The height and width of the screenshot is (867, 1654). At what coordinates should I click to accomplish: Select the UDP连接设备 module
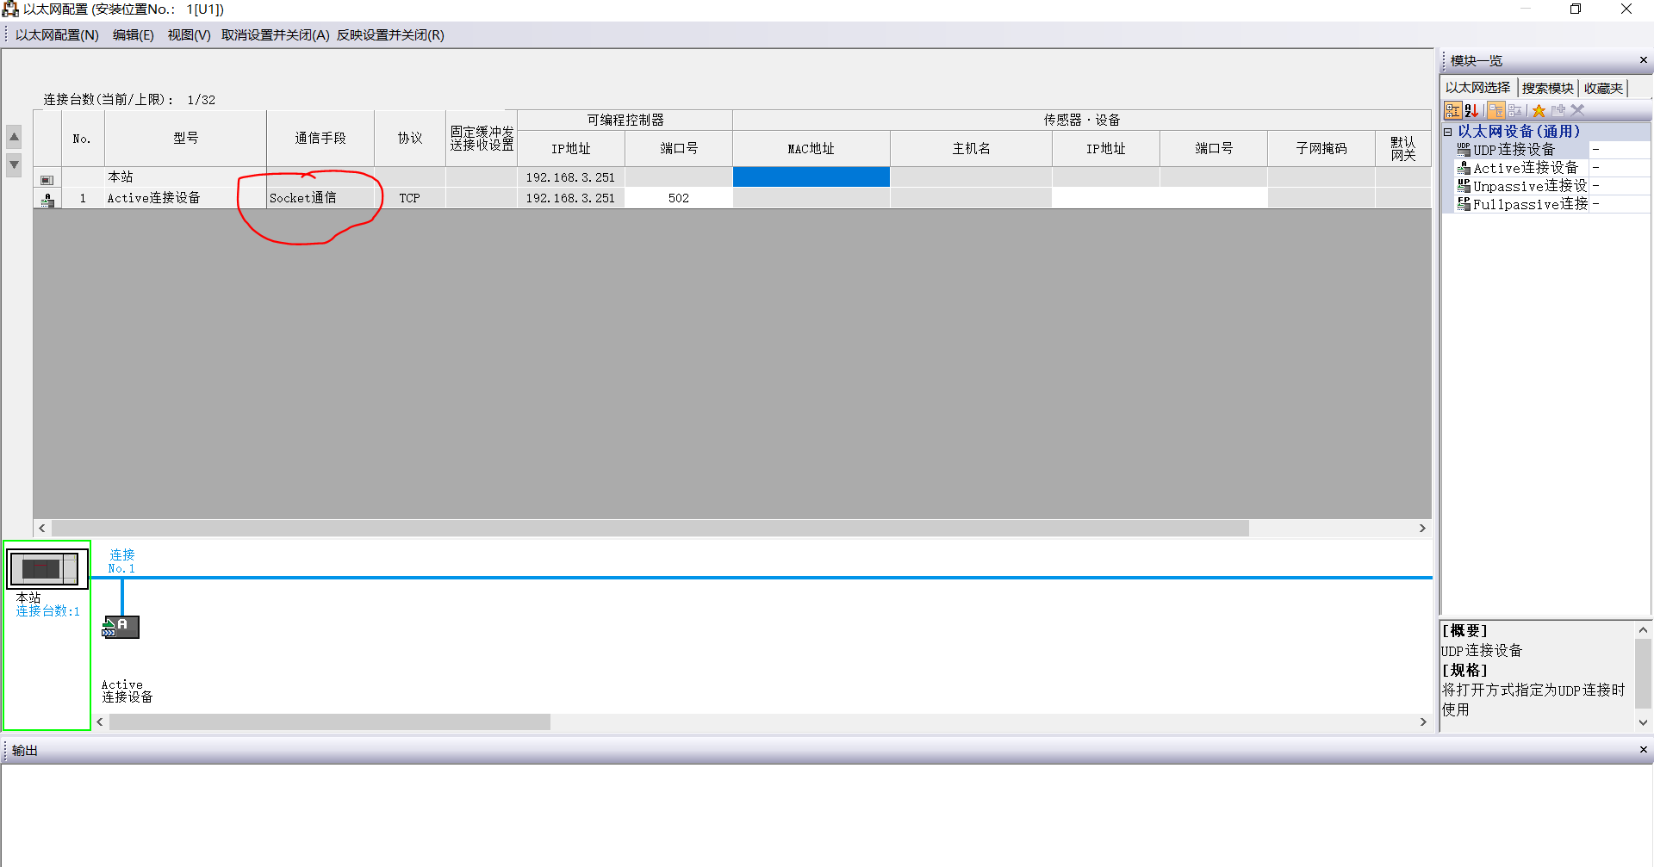coord(1514,150)
